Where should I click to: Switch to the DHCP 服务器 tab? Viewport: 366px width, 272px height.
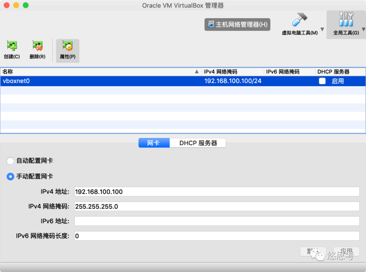click(x=198, y=143)
